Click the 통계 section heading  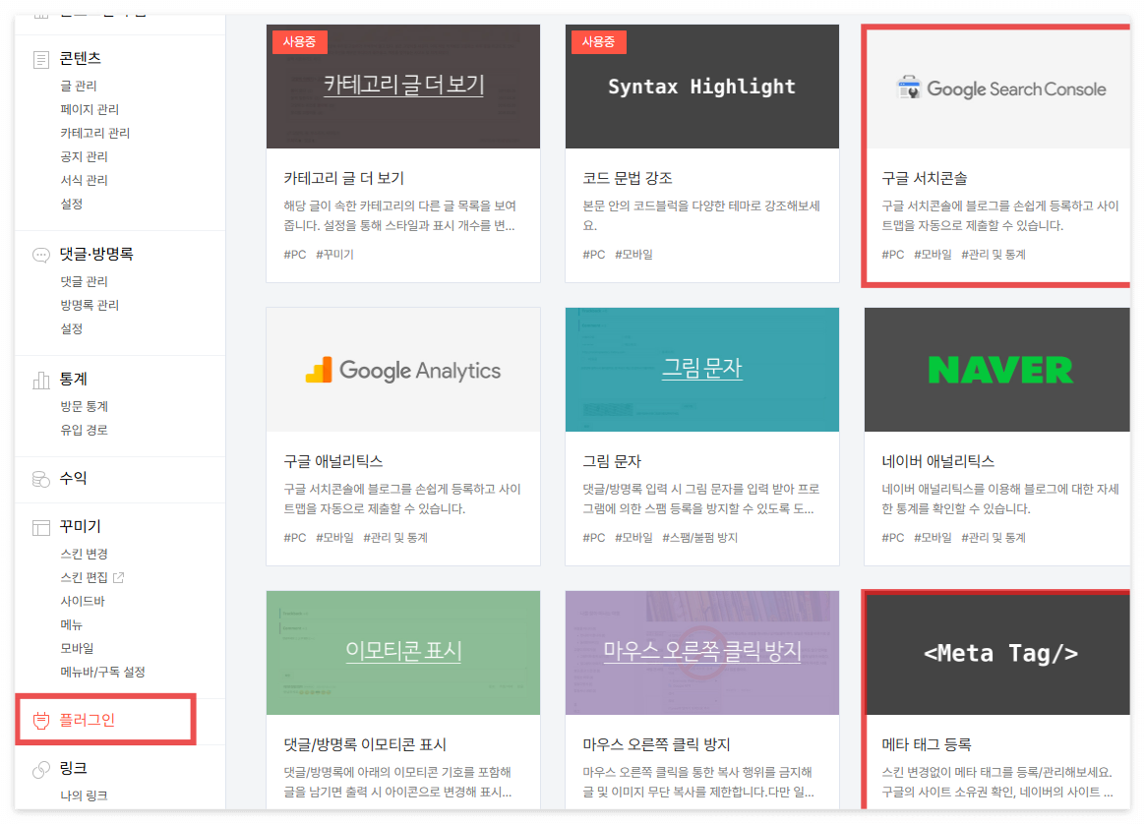73,379
